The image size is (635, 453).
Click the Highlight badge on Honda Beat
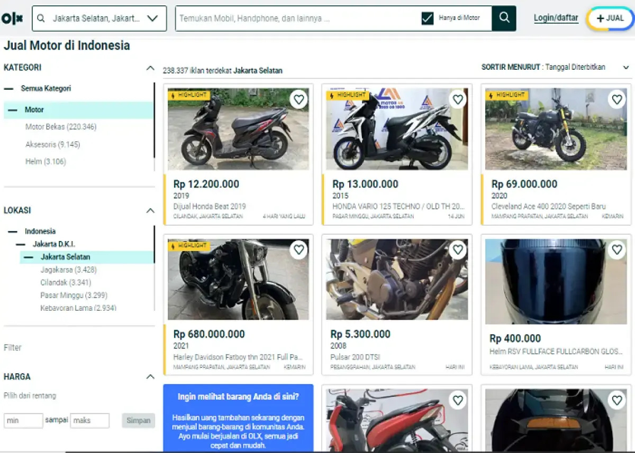tap(189, 95)
